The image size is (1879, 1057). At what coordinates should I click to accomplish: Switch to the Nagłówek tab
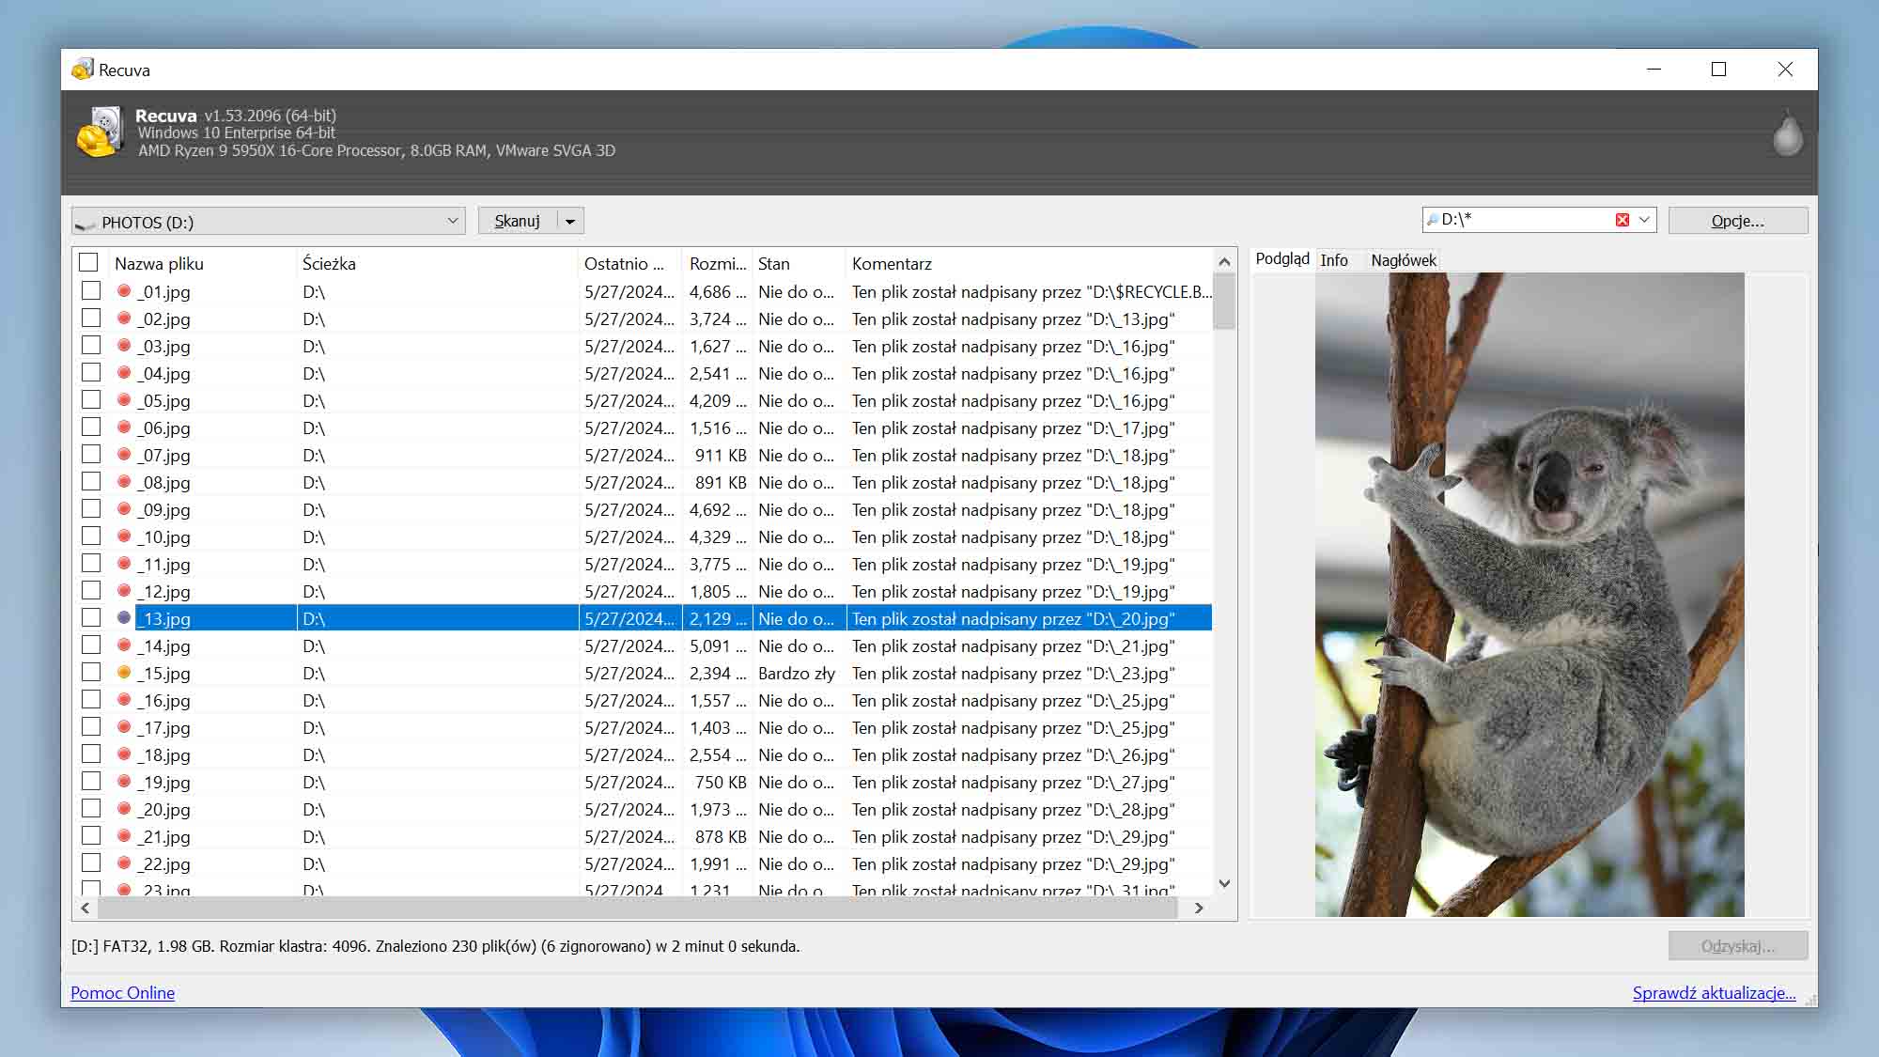[x=1404, y=260]
